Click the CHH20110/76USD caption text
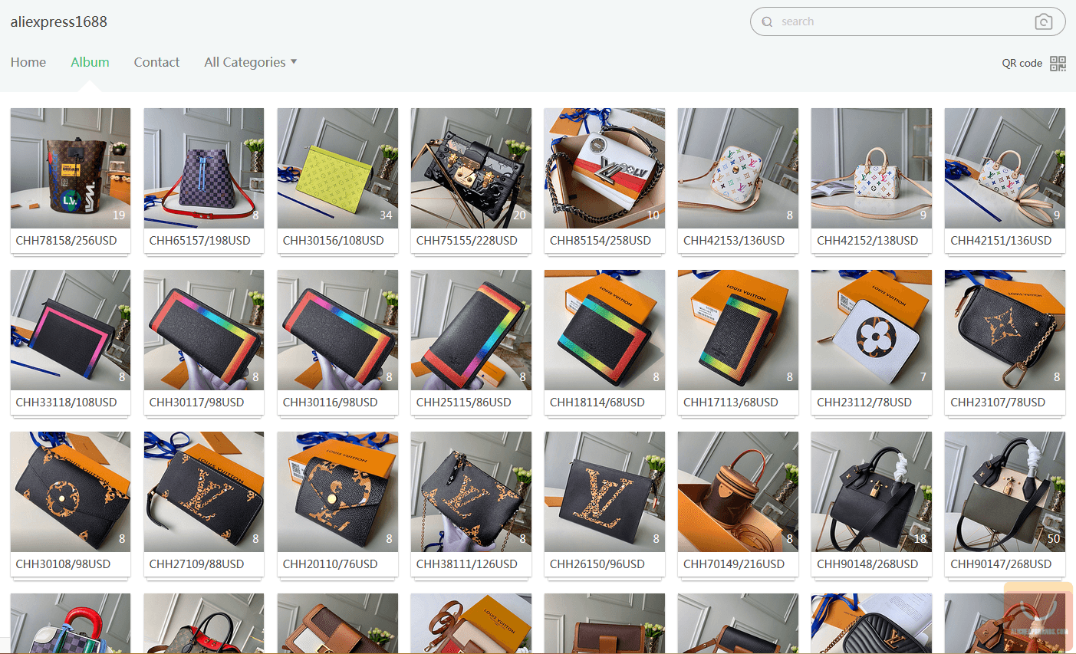 [x=330, y=564]
